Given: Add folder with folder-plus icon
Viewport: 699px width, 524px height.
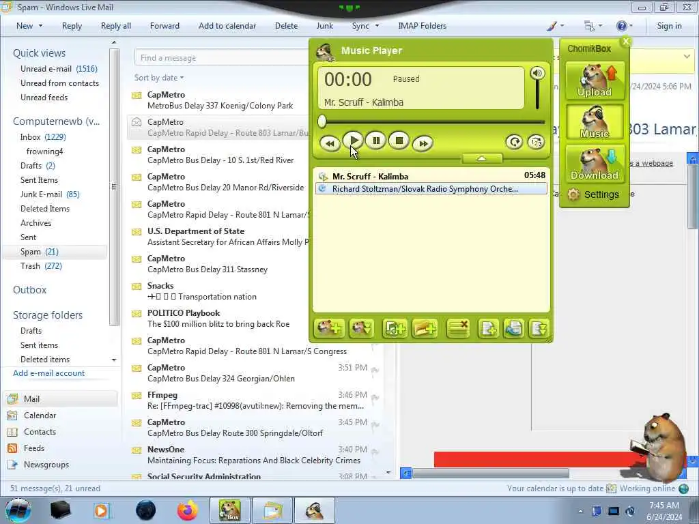Looking at the screenshot, I should (x=425, y=329).
